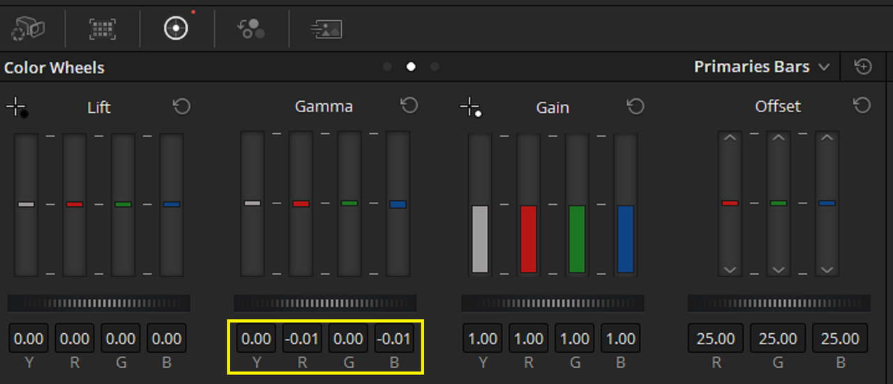The image size is (893, 384).
Task: Increase Offset blue with up arrow
Action: point(827,137)
